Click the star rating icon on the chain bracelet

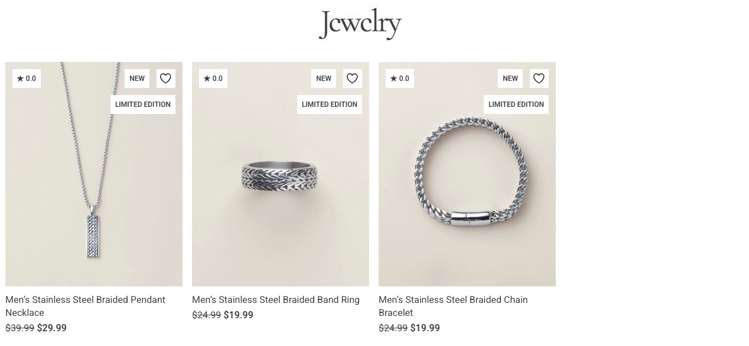click(x=394, y=78)
